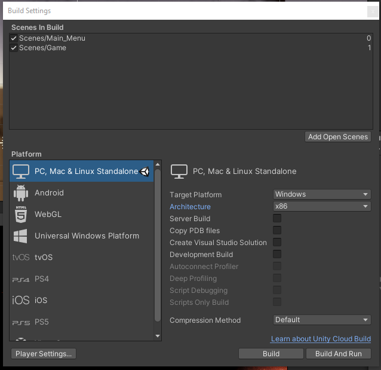Click the PC, Mac & Linux monitor icon in platform list
This screenshot has height=370, width=381.
point(21,172)
